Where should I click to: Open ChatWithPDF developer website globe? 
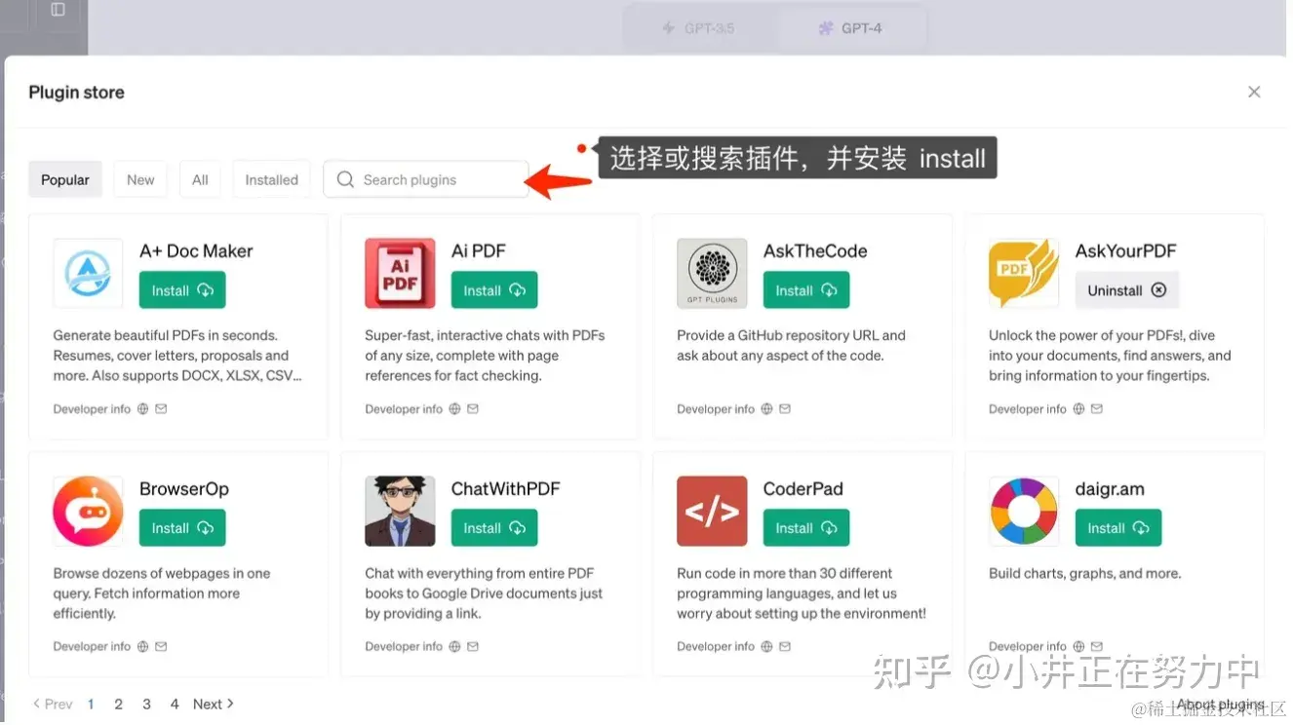(x=454, y=647)
